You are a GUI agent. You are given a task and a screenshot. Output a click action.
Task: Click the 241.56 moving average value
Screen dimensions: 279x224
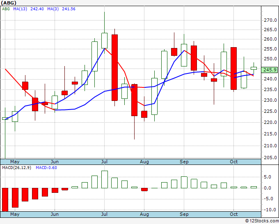click(x=69, y=9)
